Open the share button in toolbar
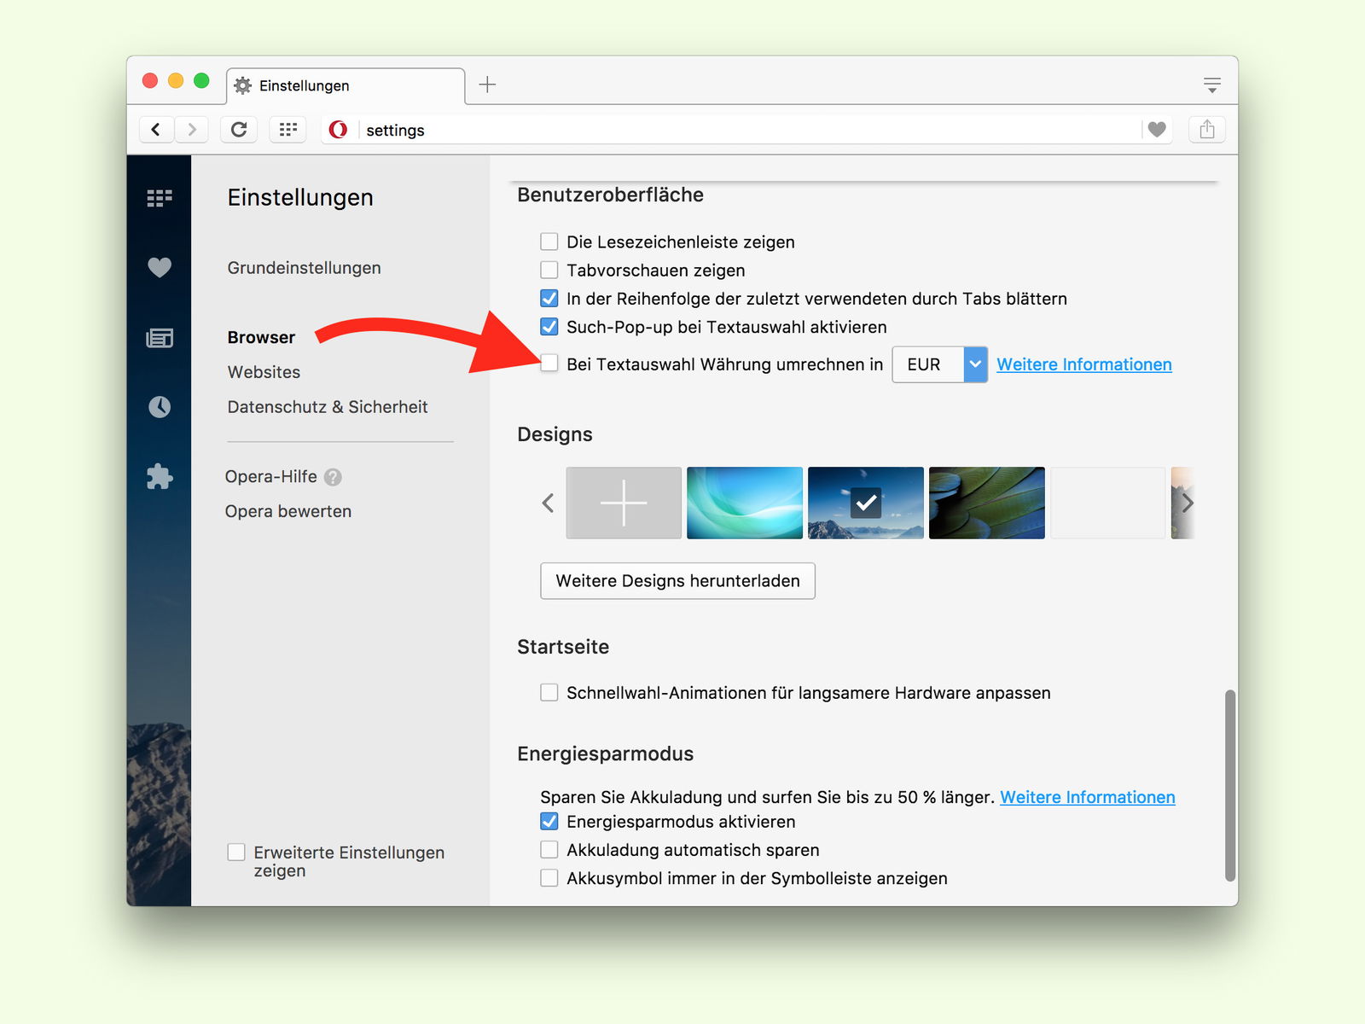Image resolution: width=1365 pixels, height=1024 pixels. pyautogui.click(x=1207, y=130)
